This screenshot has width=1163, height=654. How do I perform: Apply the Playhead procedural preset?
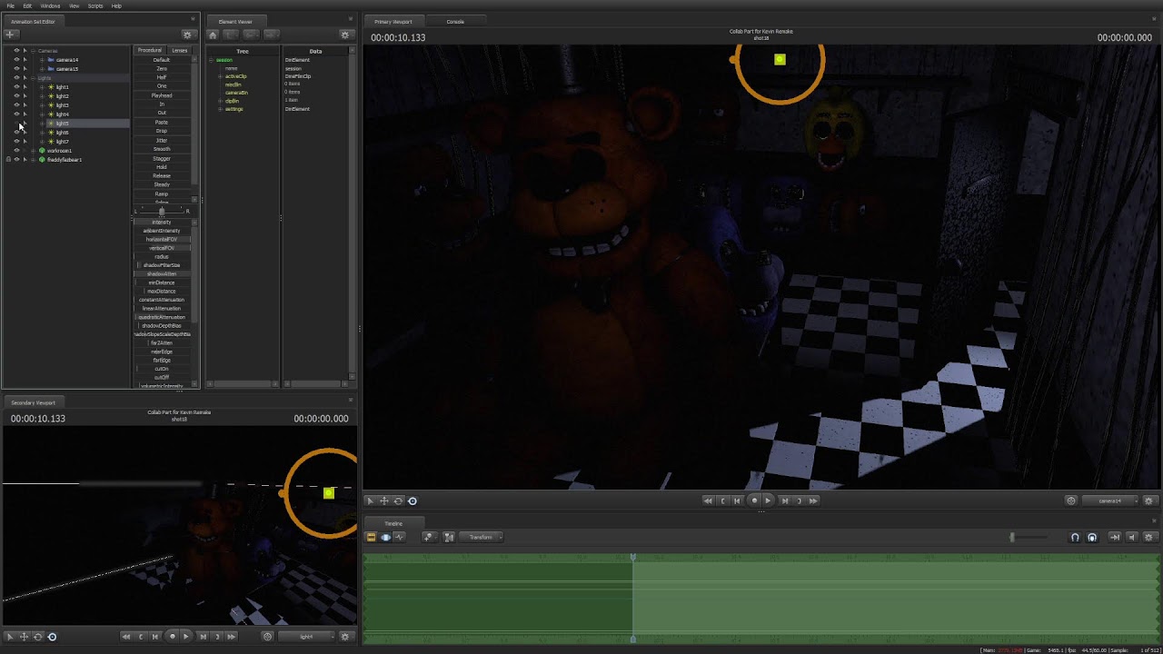click(162, 95)
